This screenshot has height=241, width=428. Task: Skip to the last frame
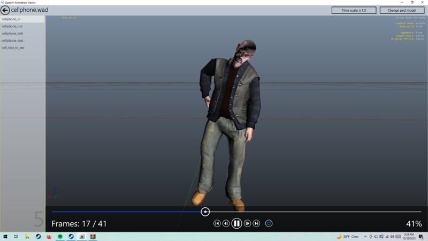click(256, 223)
